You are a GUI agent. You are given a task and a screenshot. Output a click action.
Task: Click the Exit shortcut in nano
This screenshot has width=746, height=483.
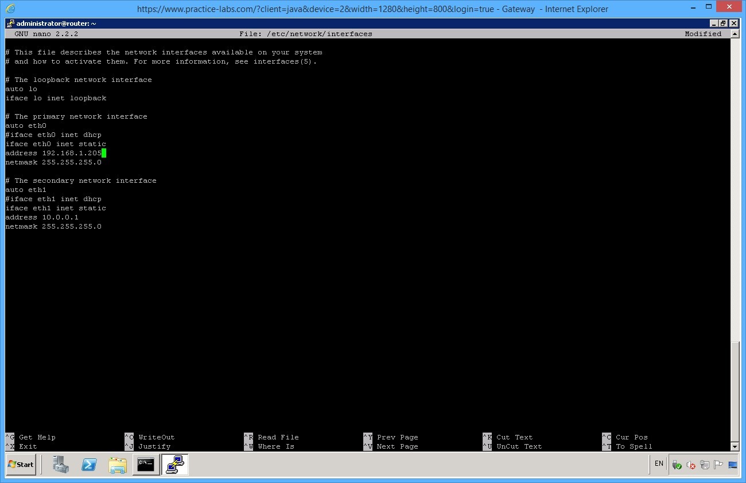[27, 446]
